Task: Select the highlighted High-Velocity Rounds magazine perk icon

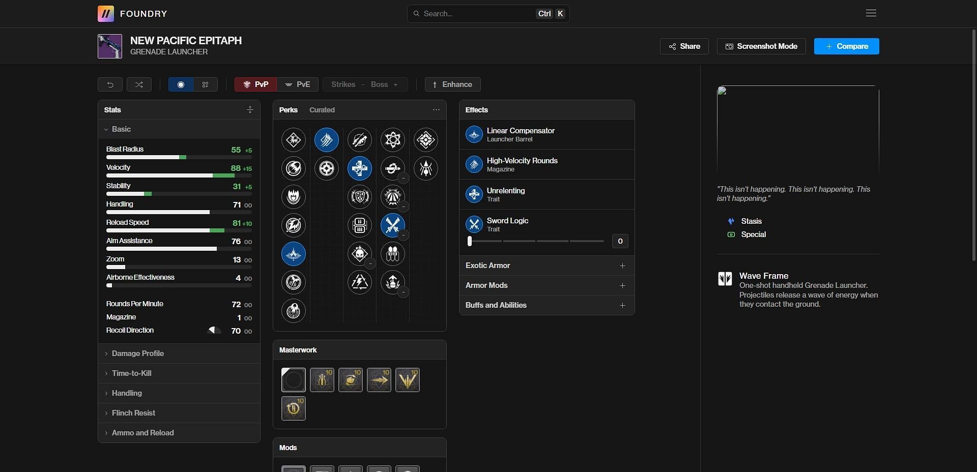Action: tap(327, 139)
